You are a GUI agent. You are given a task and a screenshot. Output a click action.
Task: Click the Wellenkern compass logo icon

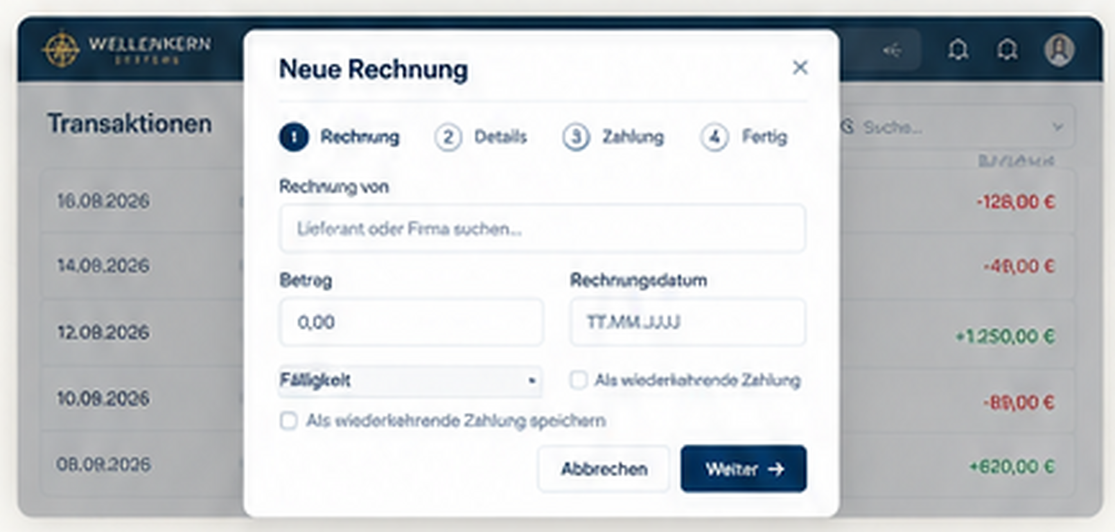pos(61,49)
